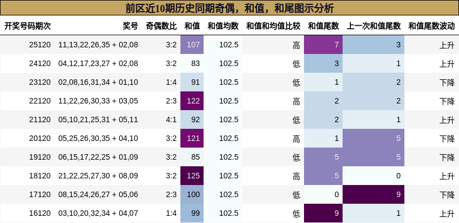Click 高 in row 22120

coord(297,101)
